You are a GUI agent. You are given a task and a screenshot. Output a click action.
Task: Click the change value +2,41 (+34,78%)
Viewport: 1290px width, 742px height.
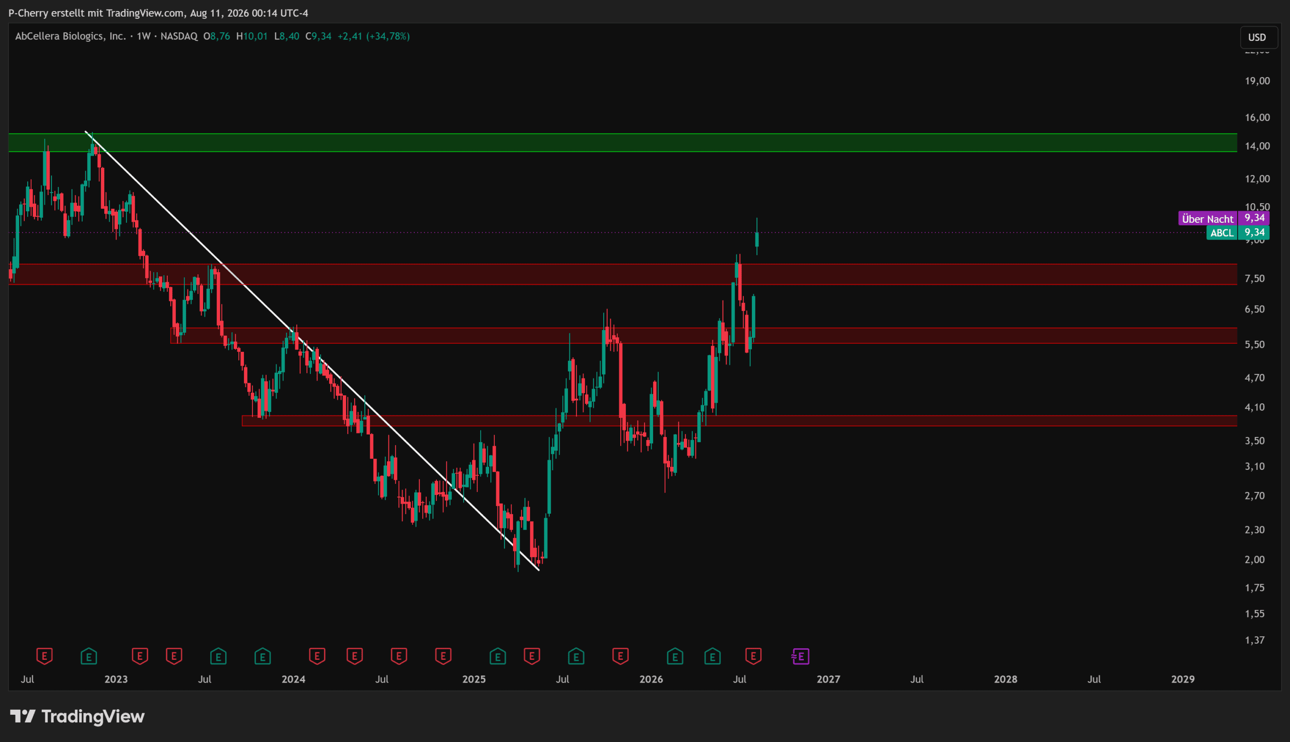[x=373, y=36]
